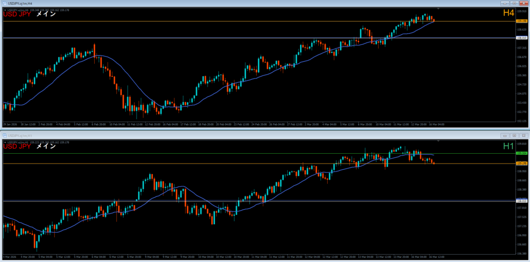The height and width of the screenshot is (262, 530).
Task: Click the green 159.504 price tag on H1 chart
Action: coord(521,154)
